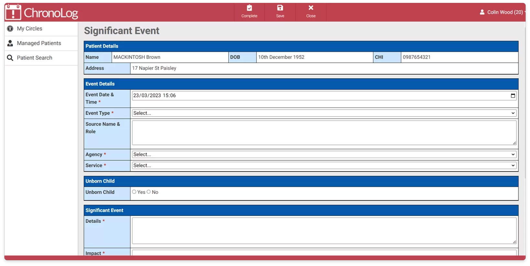The image size is (530, 266).
Task: Click in the Significant Event Details text area
Action: pyautogui.click(x=324, y=230)
